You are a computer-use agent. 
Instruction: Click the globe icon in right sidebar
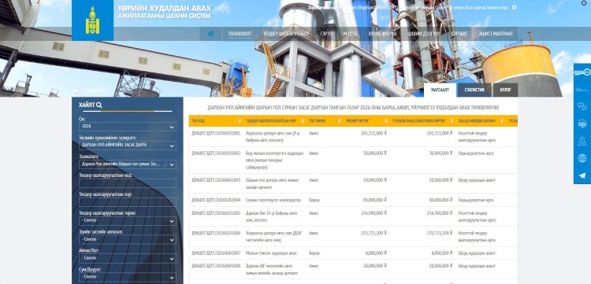(x=582, y=158)
